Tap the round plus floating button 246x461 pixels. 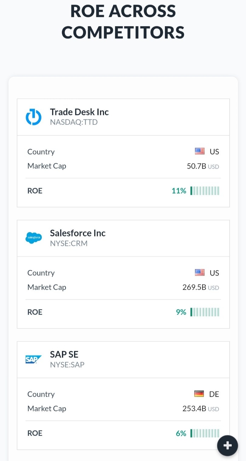pos(227,445)
